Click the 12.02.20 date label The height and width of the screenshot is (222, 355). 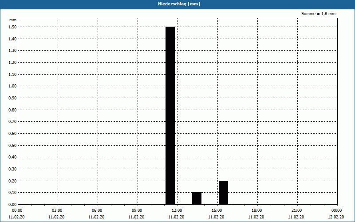point(336,217)
